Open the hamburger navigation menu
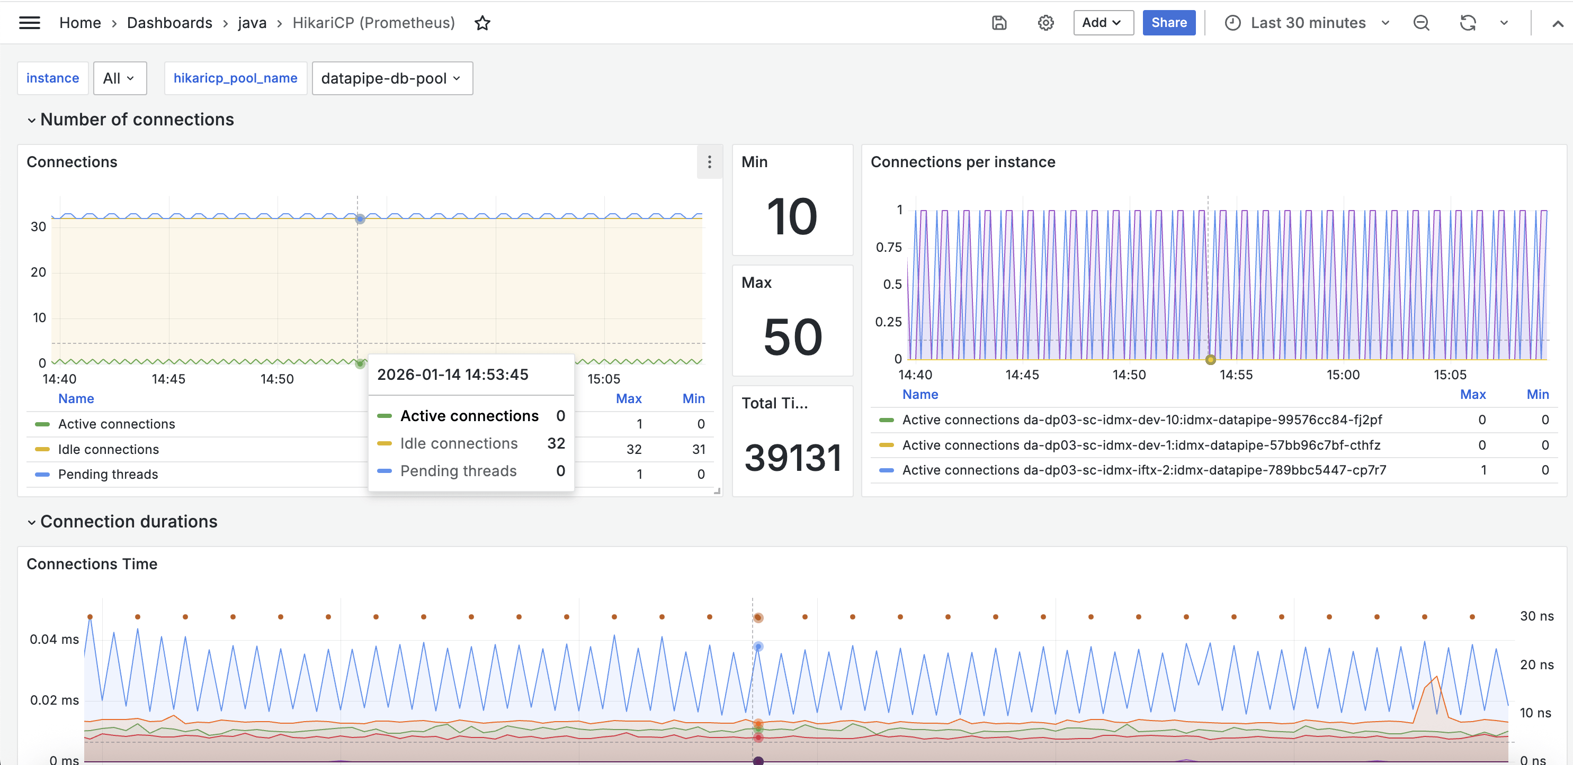Viewport: 1573px width, 765px height. pyautogui.click(x=29, y=23)
